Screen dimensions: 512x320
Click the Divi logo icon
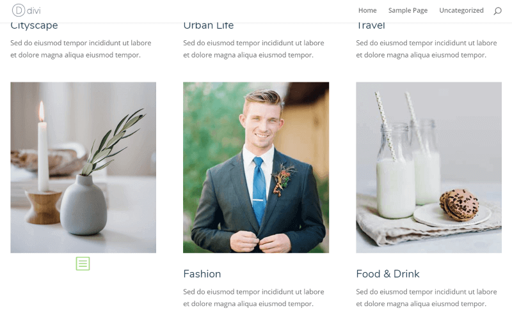(x=19, y=10)
